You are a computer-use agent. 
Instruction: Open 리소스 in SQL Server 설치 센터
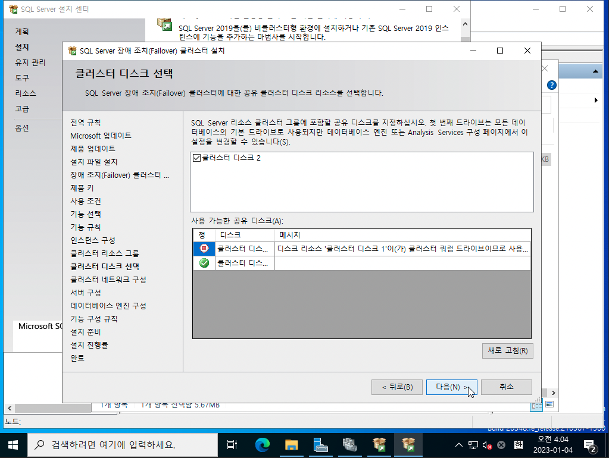(26, 93)
